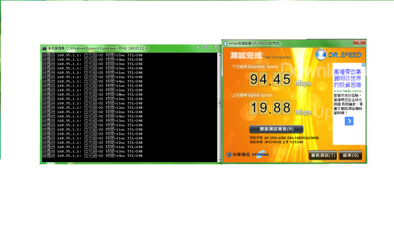Click the HiNet logo
This screenshot has width=394, height=246.
(260, 154)
